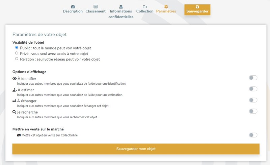The width and height of the screenshot is (270, 165).
Task: Click the 'Public : tout le monde' label
Action: click(55, 48)
